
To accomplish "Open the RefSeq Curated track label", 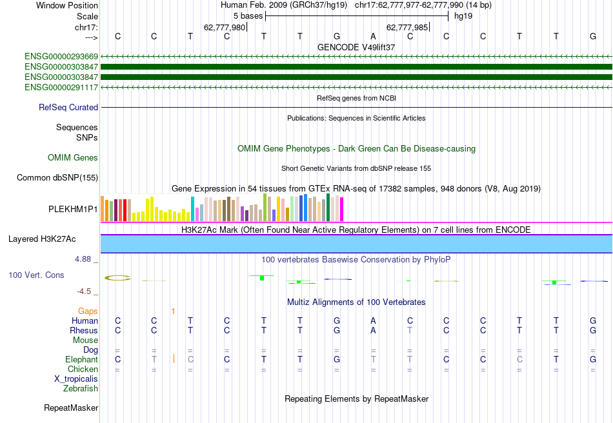I will (68, 108).
